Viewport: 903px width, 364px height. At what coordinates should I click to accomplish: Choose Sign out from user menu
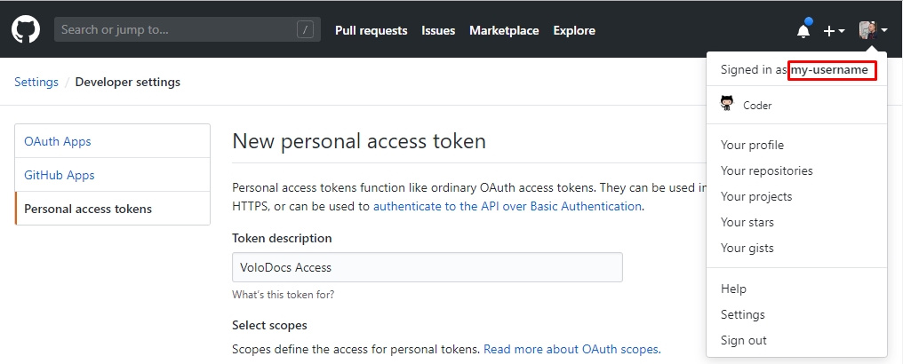[x=743, y=340]
